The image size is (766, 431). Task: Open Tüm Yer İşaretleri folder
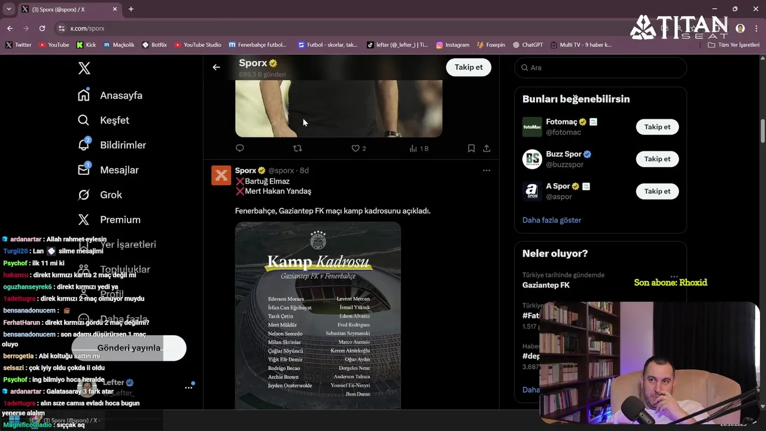[734, 45]
